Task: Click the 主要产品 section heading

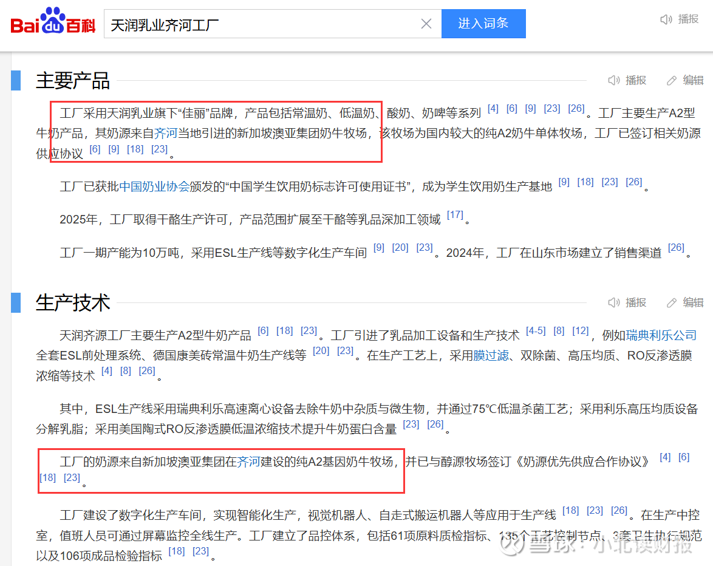Action: 73,81
